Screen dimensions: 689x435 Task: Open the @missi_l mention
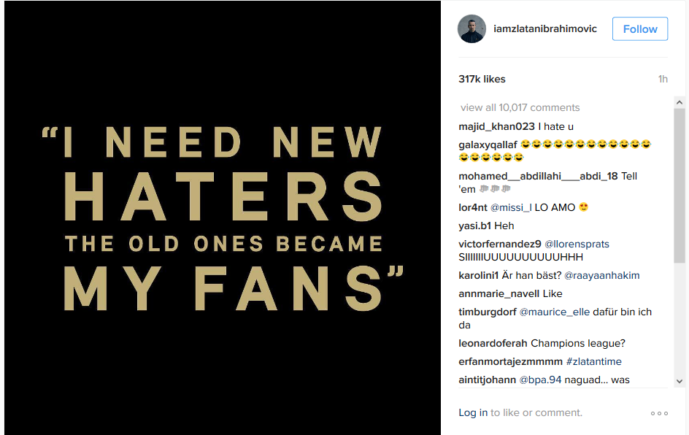(511, 207)
